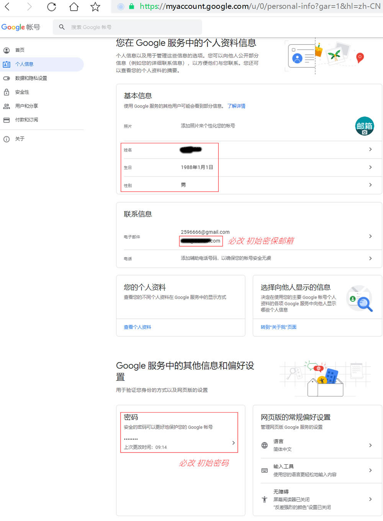Click the 无障碍 accessibility figure icon

(265, 499)
